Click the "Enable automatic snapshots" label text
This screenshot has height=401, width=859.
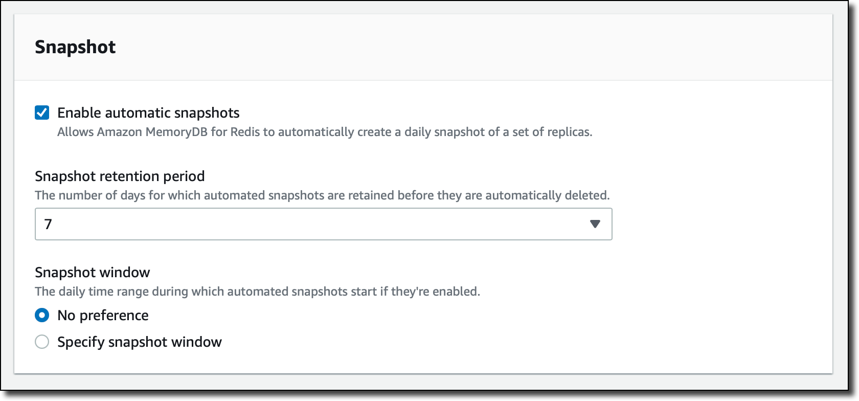click(148, 113)
